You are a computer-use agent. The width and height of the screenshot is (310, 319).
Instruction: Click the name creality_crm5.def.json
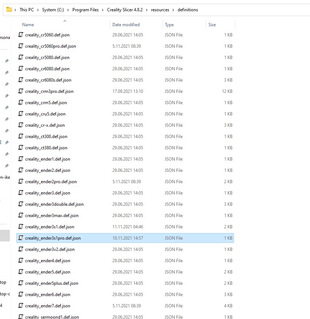[x=46, y=103]
